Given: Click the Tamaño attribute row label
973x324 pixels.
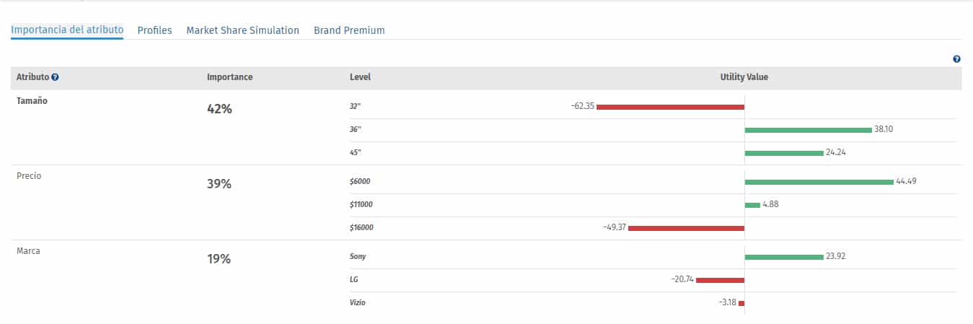Looking at the screenshot, I should pyautogui.click(x=32, y=101).
